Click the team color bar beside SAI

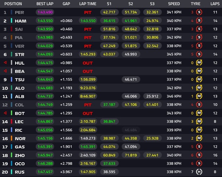pyautogui.click(x=11, y=29)
